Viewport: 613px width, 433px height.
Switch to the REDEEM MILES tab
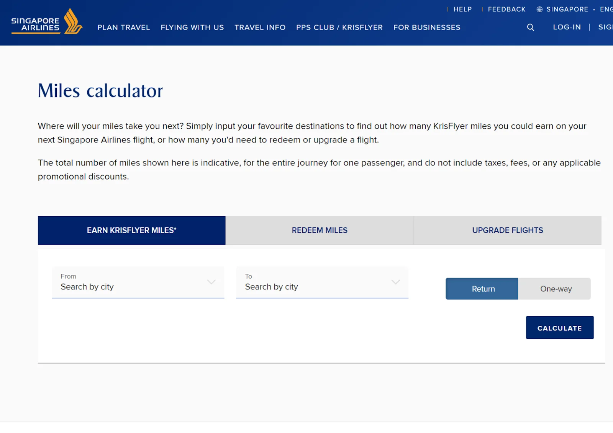click(x=320, y=230)
